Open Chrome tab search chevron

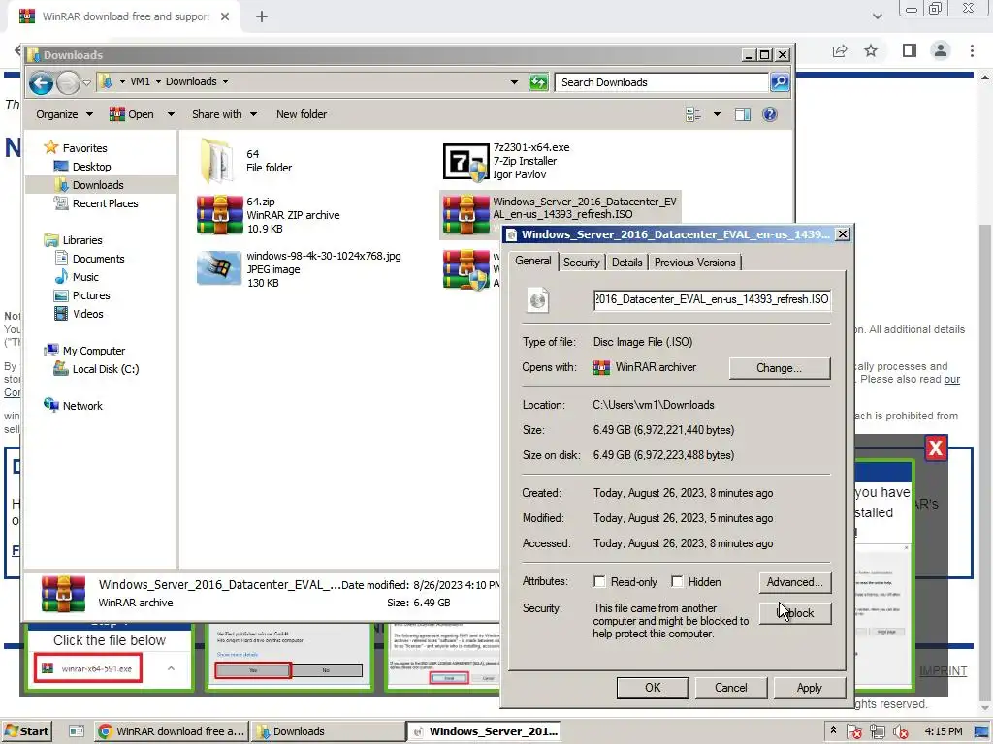click(877, 16)
